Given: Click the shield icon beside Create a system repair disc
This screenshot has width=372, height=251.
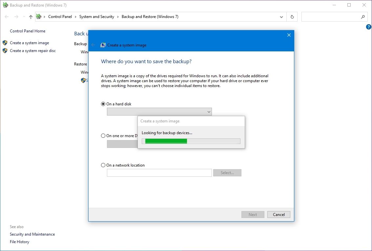Looking at the screenshot, I should point(5,50).
